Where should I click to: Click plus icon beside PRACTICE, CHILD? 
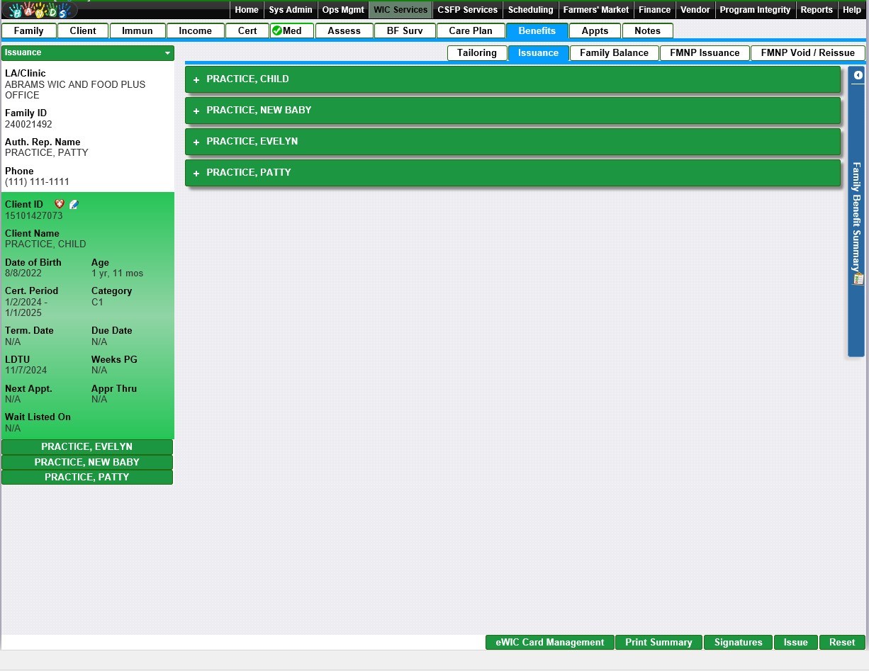tap(196, 80)
